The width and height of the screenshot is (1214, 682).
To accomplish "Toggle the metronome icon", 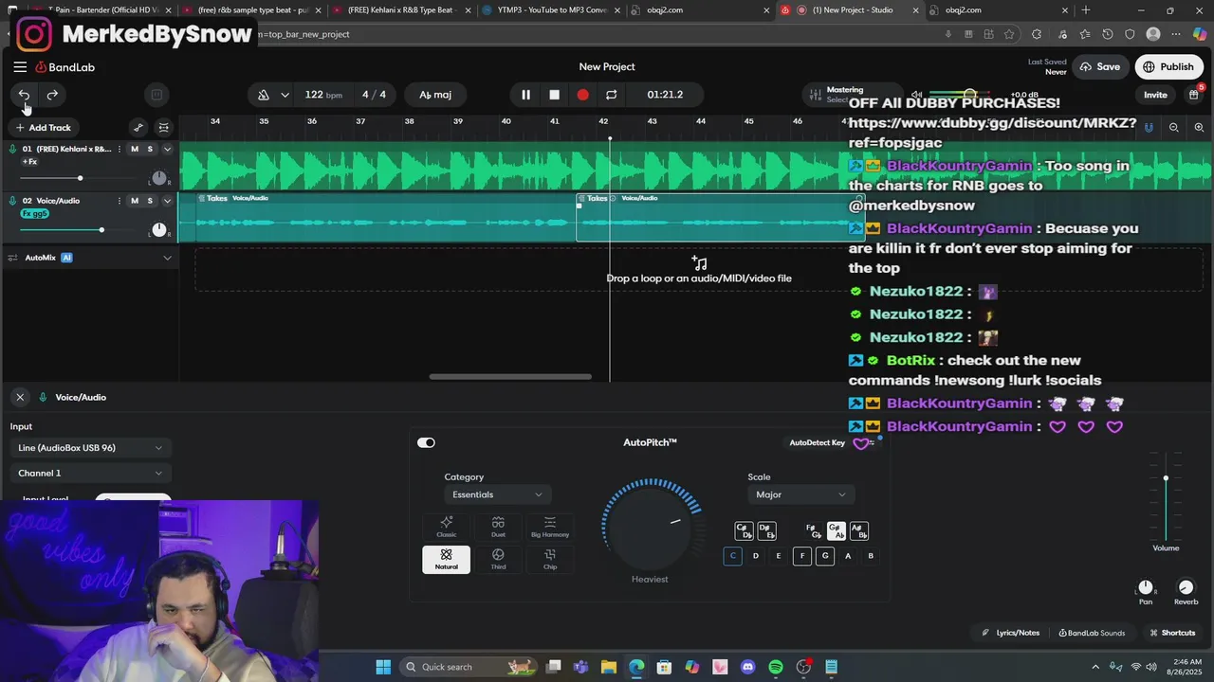I will pyautogui.click(x=263, y=95).
